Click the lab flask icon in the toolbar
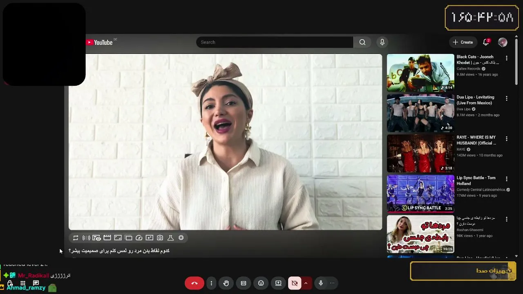The height and width of the screenshot is (294, 523). [x=171, y=238]
